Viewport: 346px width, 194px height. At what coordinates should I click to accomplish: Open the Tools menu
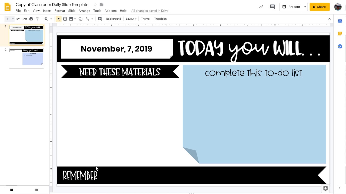click(x=97, y=11)
